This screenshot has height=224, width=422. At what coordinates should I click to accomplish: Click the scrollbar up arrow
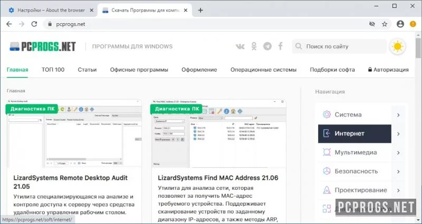pyautogui.click(x=418, y=34)
